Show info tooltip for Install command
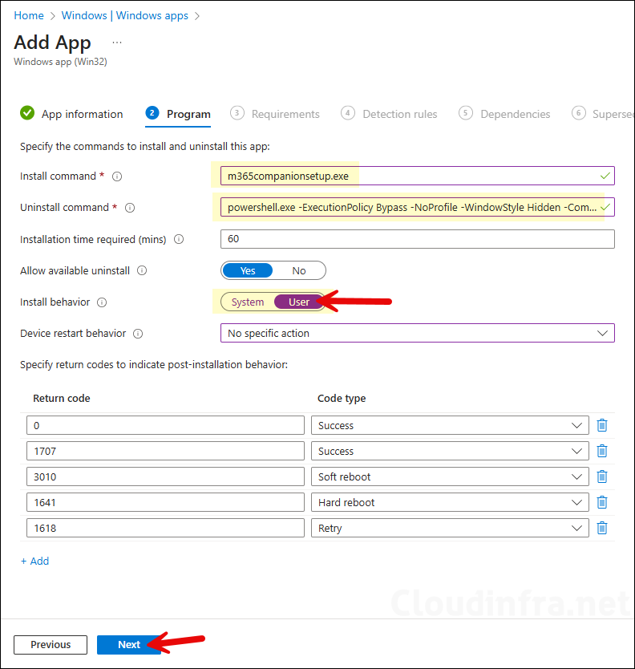Image resolution: width=635 pixels, height=669 pixels. click(x=117, y=176)
